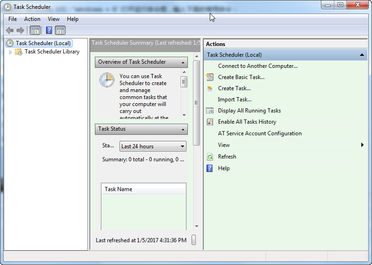Collapse the Task Scheduler (Local) actions group
The height and width of the screenshot is (265, 372).
[362, 55]
